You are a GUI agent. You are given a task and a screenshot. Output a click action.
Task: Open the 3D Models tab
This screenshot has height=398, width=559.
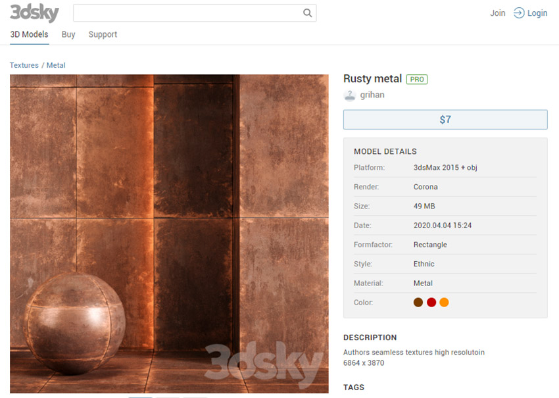pyautogui.click(x=29, y=34)
